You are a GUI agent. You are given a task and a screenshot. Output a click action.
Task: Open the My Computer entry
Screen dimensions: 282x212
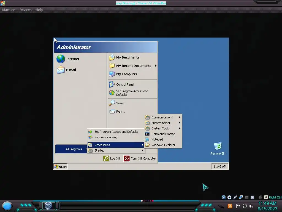click(123, 74)
